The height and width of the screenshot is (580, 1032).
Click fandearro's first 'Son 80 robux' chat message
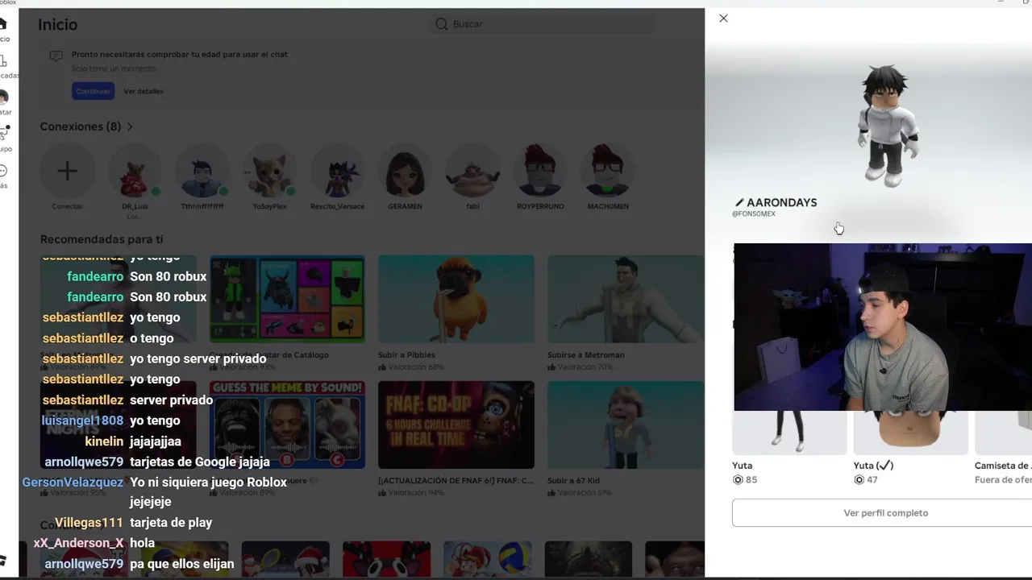click(169, 276)
